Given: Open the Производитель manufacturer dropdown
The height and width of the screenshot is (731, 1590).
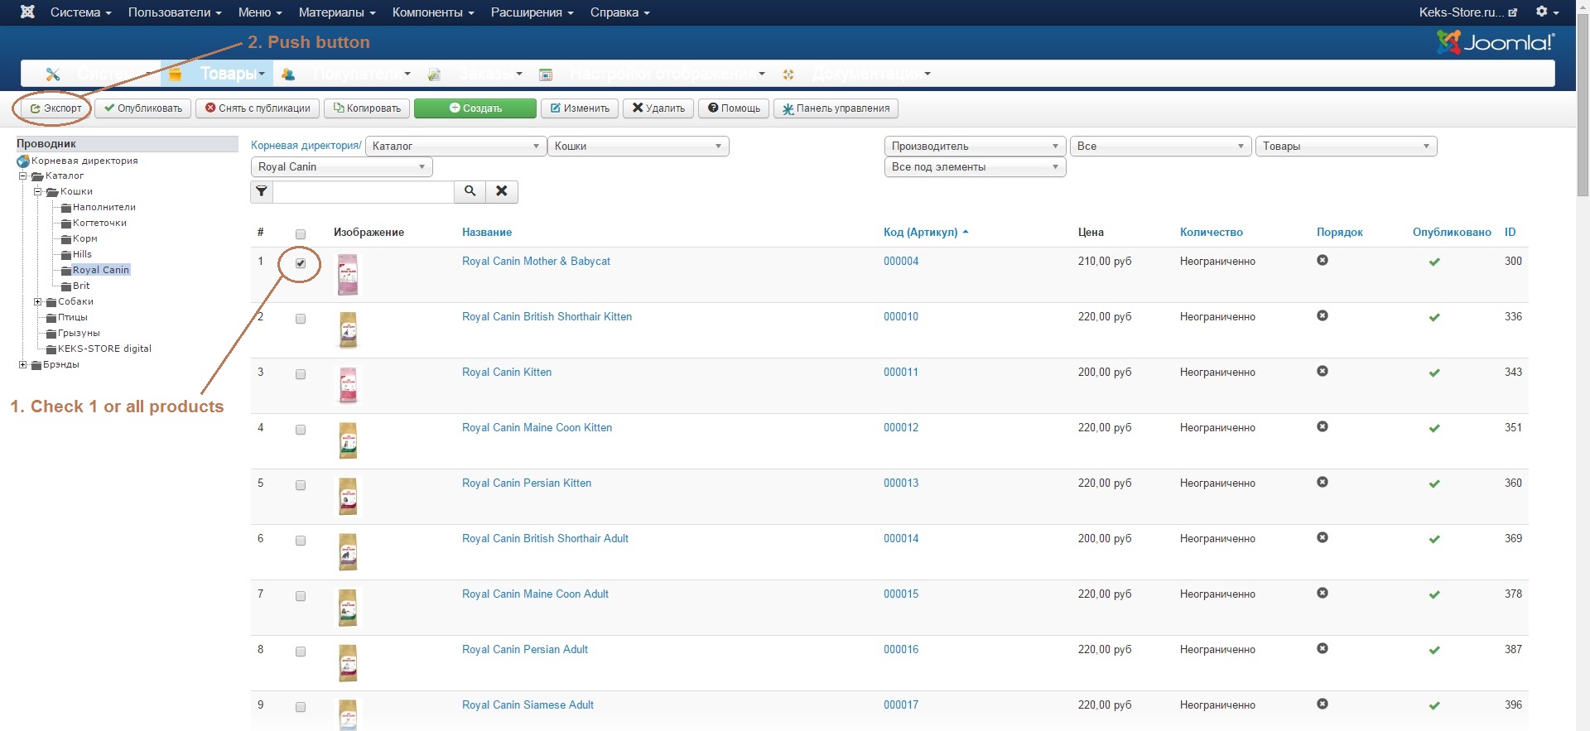Looking at the screenshot, I should 976,147.
